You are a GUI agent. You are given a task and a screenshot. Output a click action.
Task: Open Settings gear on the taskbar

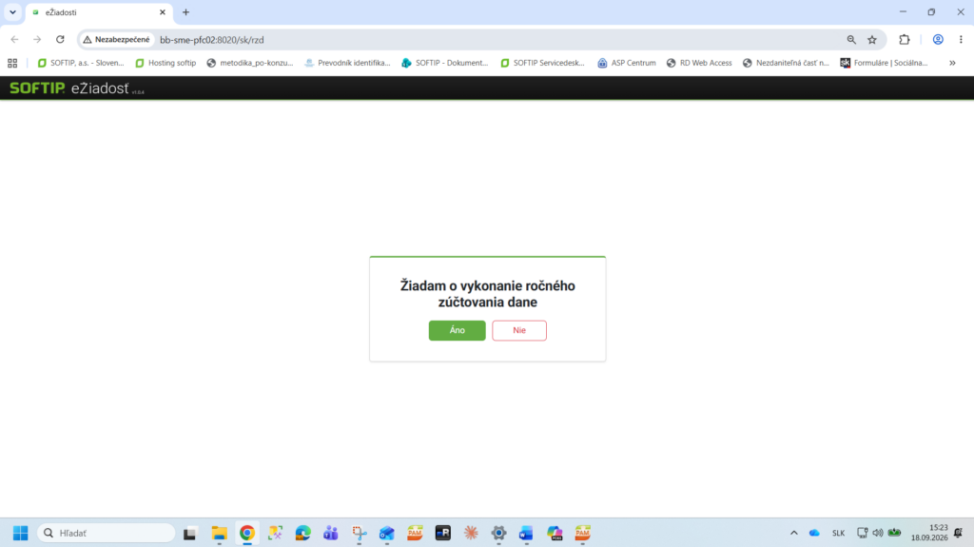coord(498,533)
